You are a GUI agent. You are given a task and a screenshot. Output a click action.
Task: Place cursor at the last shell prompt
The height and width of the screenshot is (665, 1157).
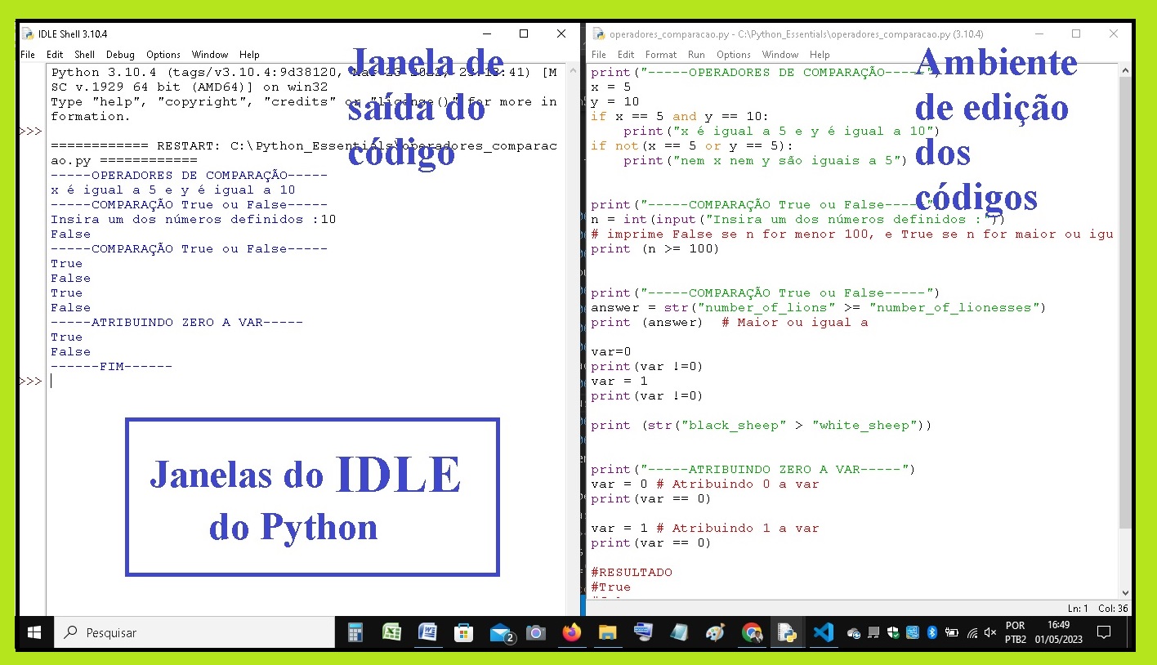tap(51, 382)
